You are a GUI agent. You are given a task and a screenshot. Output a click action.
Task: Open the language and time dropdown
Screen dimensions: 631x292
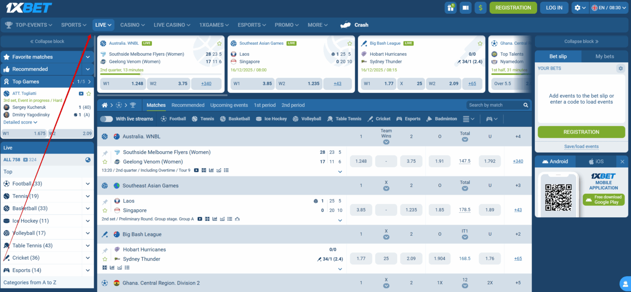pyautogui.click(x=609, y=8)
